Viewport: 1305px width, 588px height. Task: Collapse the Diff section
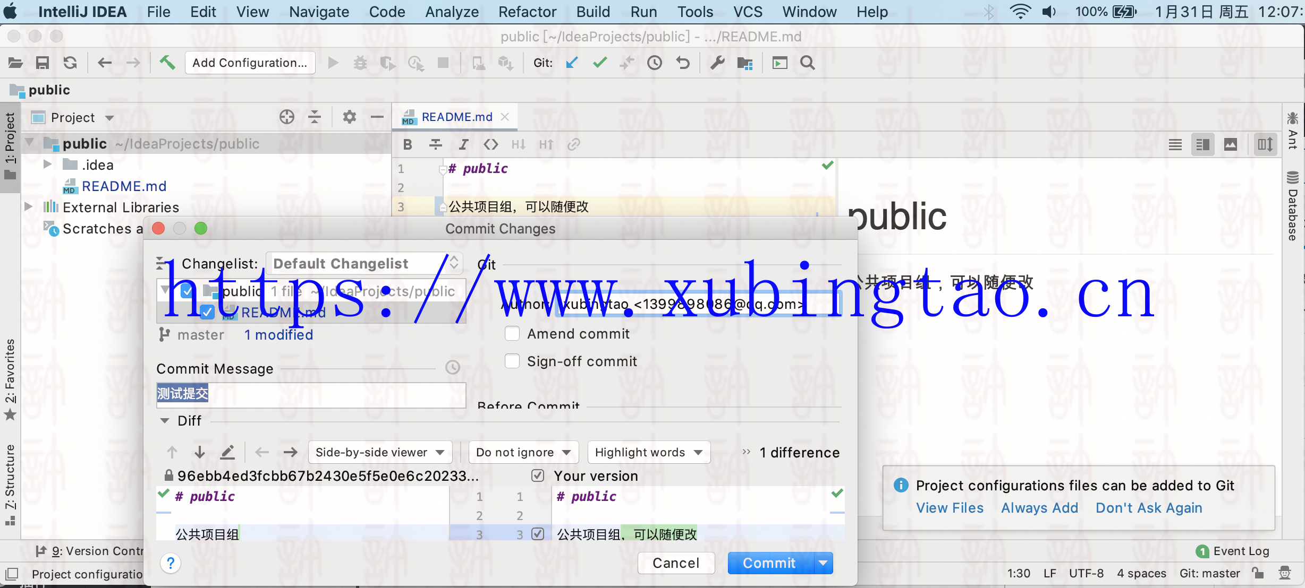point(165,421)
